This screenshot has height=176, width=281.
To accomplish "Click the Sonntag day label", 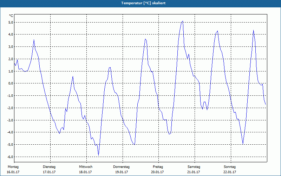I will click(230, 167).
